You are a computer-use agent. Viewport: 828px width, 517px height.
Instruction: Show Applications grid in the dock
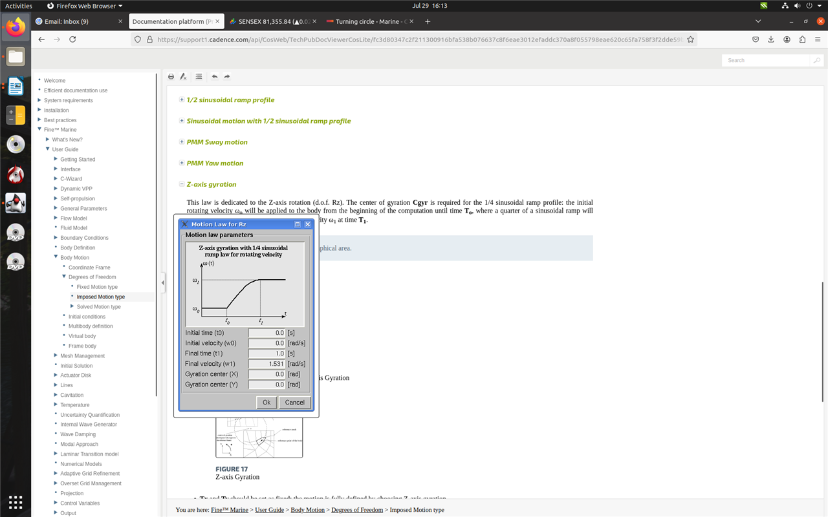click(16, 502)
